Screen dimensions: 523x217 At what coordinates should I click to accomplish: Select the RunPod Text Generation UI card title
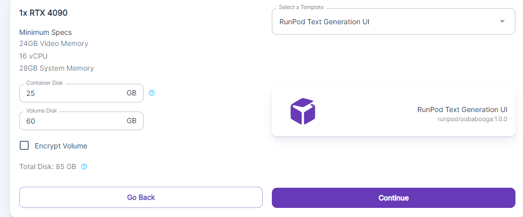[462, 110]
